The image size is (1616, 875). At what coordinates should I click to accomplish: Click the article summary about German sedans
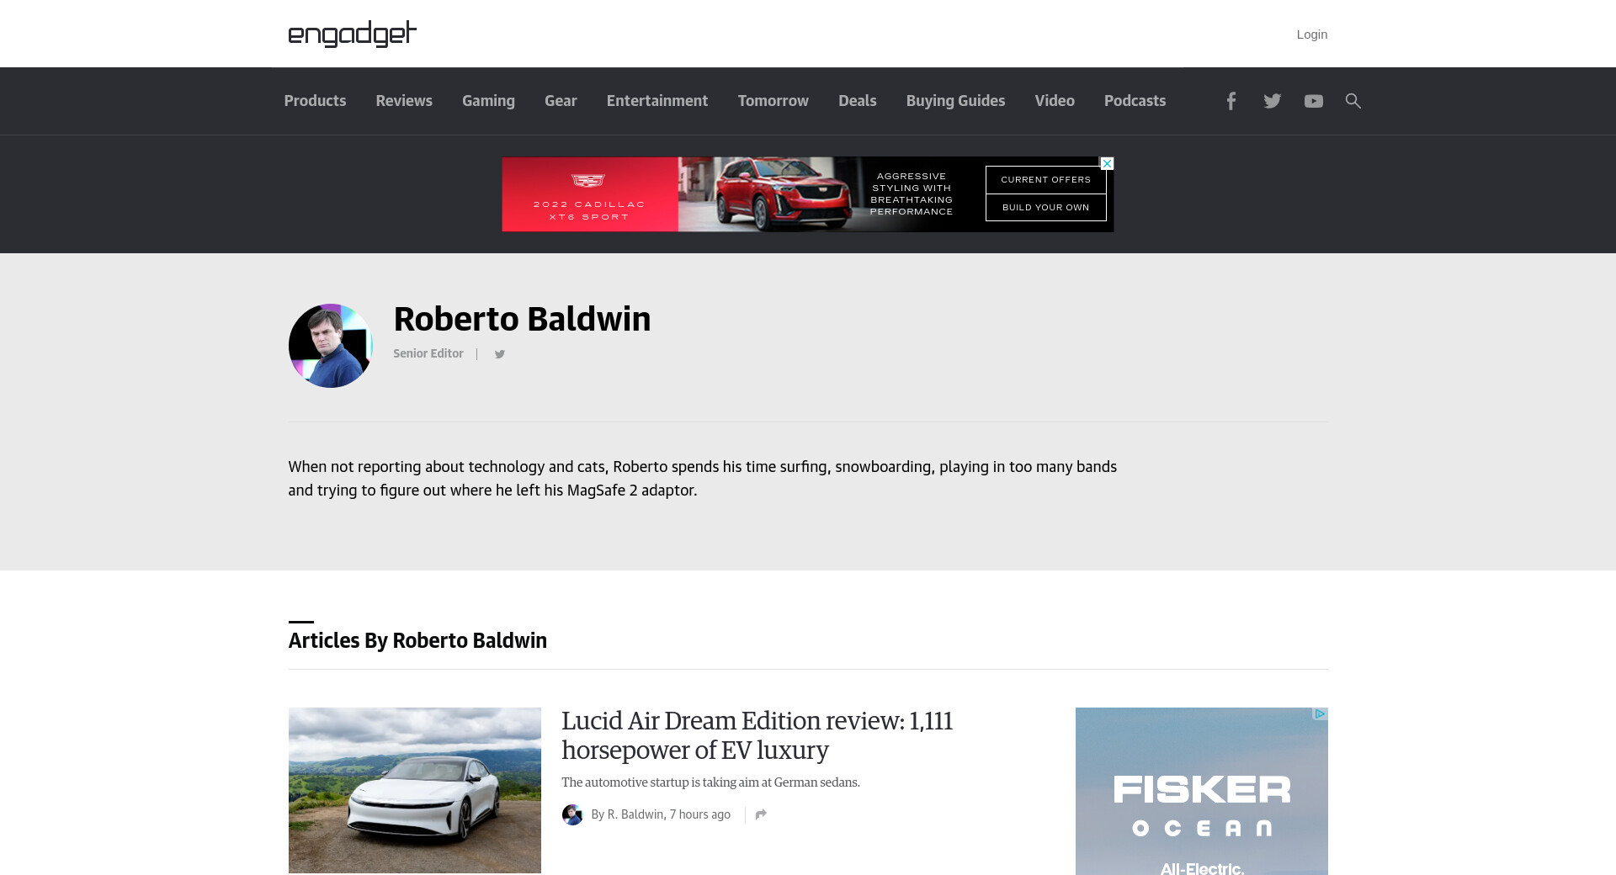(x=710, y=782)
